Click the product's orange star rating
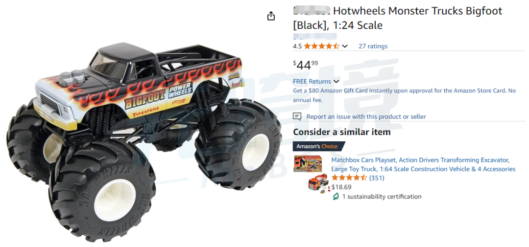529x247 pixels. (x=321, y=46)
